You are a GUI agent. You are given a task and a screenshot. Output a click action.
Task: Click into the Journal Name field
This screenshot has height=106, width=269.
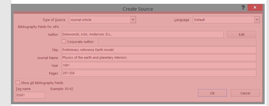click(x=159, y=58)
